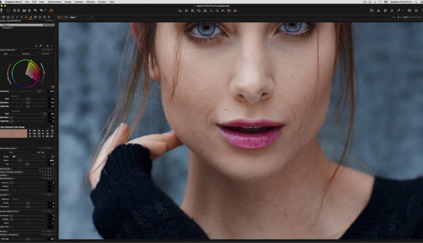
Task: Expand the Exposure tool section
Action: click(x=6, y=169)
